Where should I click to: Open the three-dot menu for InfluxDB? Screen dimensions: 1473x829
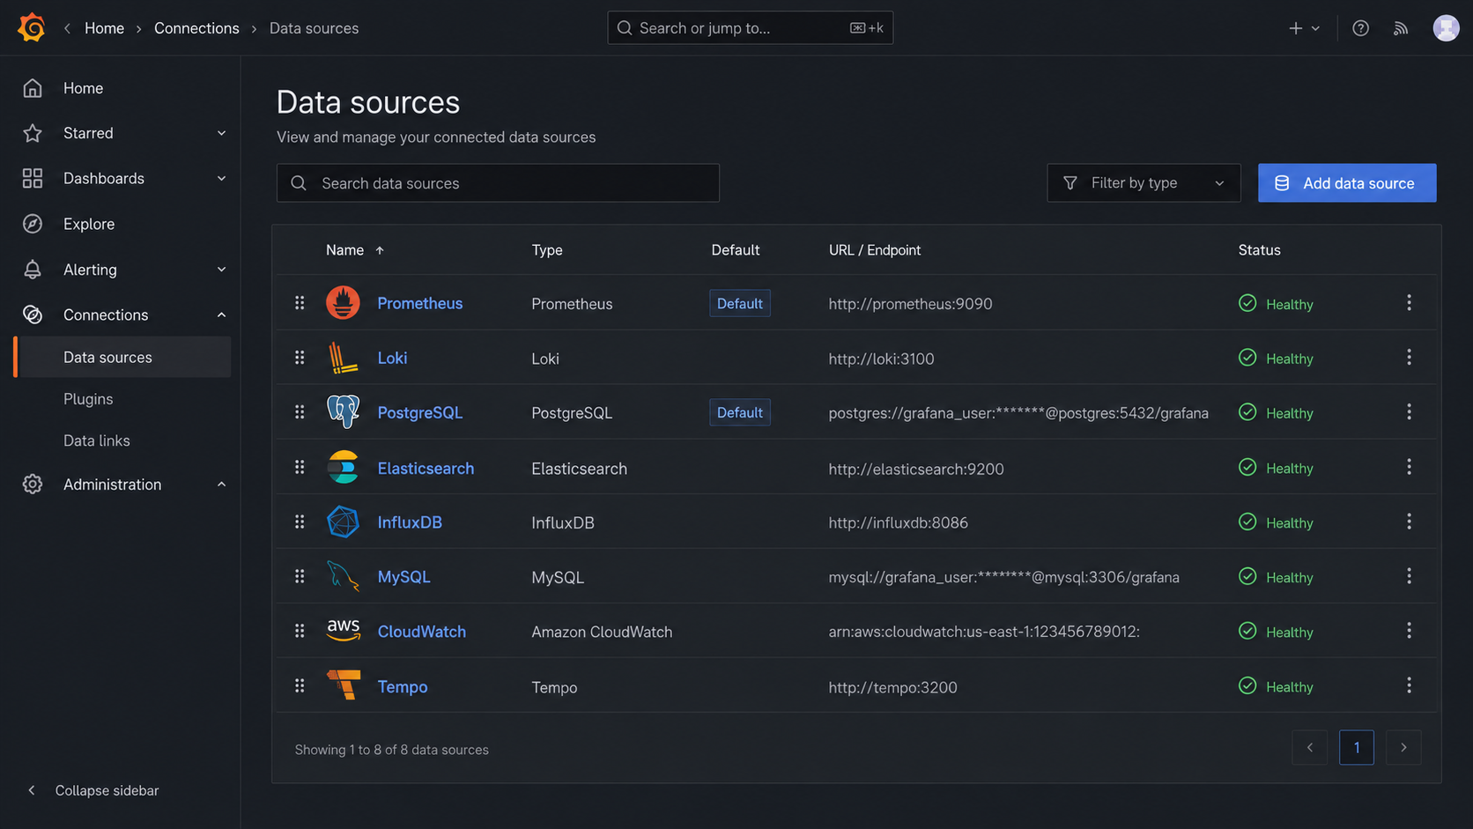1409,522
